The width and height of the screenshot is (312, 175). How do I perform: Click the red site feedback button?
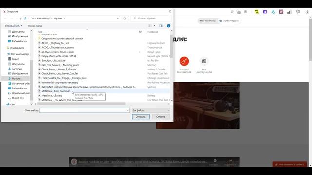(290, 164)
